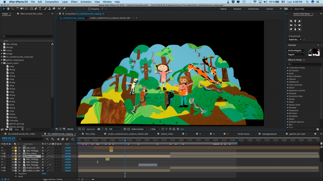323x181 pixels.
Task: Reset exposure icon in viewer footer
Action: [178, 129]
